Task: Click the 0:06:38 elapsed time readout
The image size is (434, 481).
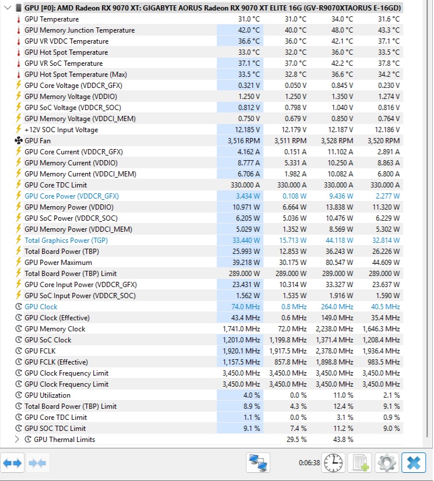Action: pyautogui.click(x=309, y=462)
